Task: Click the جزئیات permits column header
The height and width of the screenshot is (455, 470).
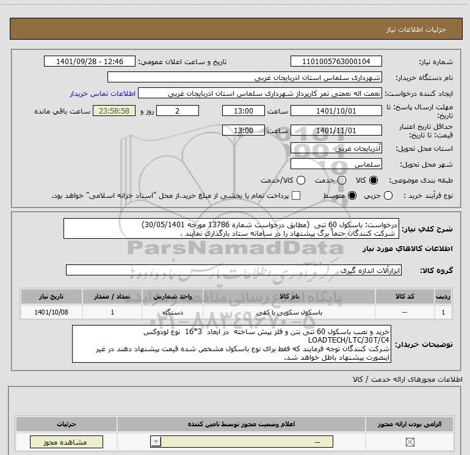Action: (x=67, y=424)
